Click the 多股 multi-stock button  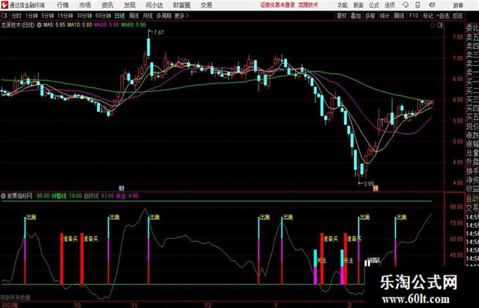[x=370, y=16]
